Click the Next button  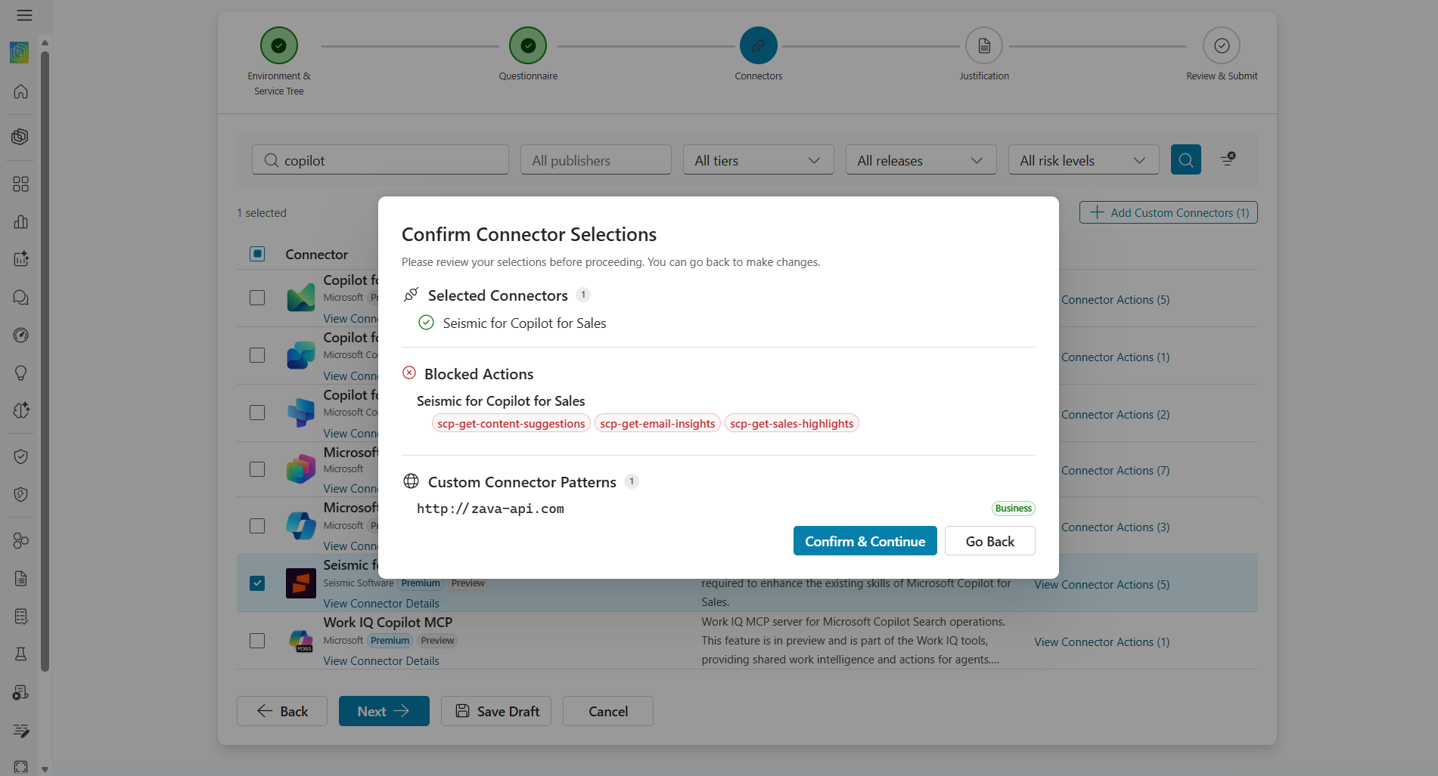384,711
